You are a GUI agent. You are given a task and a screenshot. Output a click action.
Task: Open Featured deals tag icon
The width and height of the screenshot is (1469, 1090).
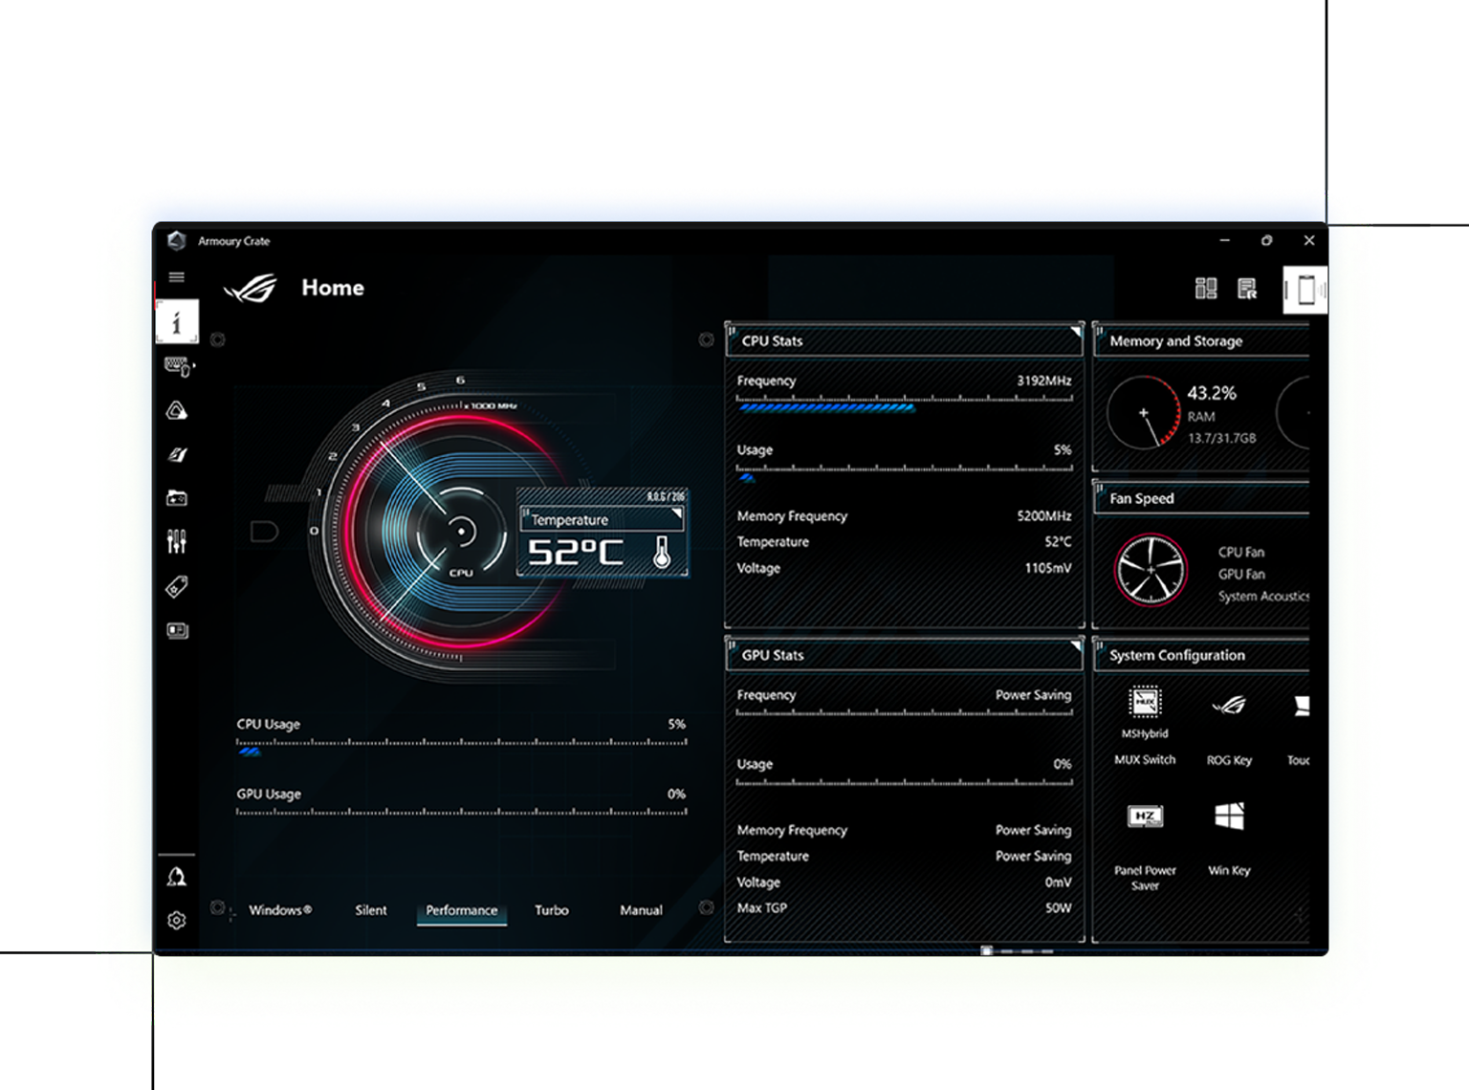(x=177, y=586)
